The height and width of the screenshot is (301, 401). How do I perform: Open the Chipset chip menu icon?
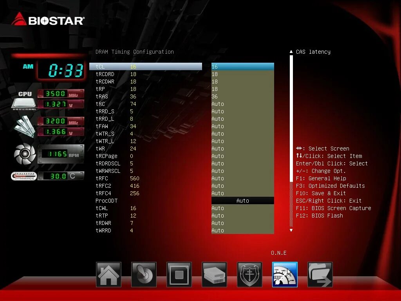[x=179, y=275]
